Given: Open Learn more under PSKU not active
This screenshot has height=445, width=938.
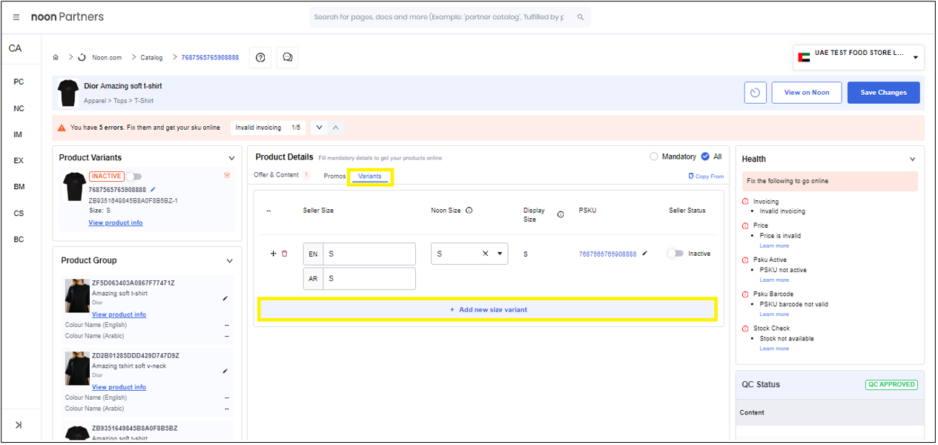Looking at the screenshot, I should coord(774,280).
